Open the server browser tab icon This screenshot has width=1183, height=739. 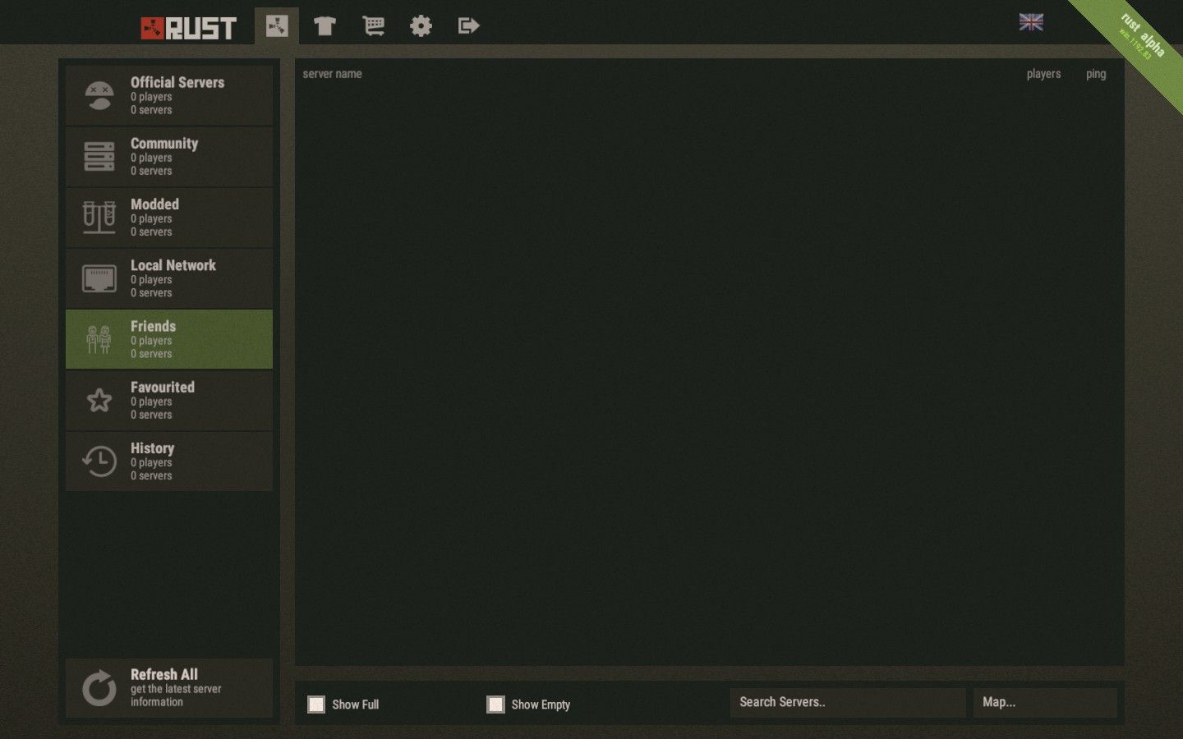[x=277, y=25]
